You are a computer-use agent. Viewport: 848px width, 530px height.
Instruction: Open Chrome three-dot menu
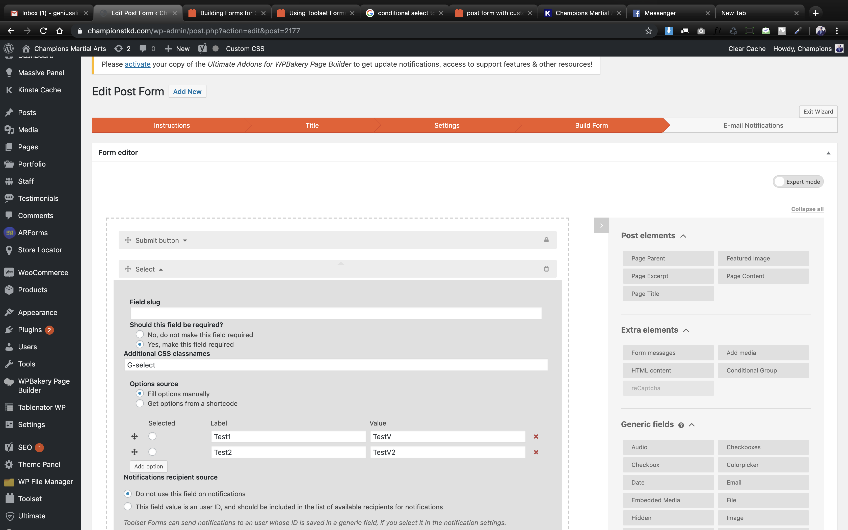[x=836, y=31]
